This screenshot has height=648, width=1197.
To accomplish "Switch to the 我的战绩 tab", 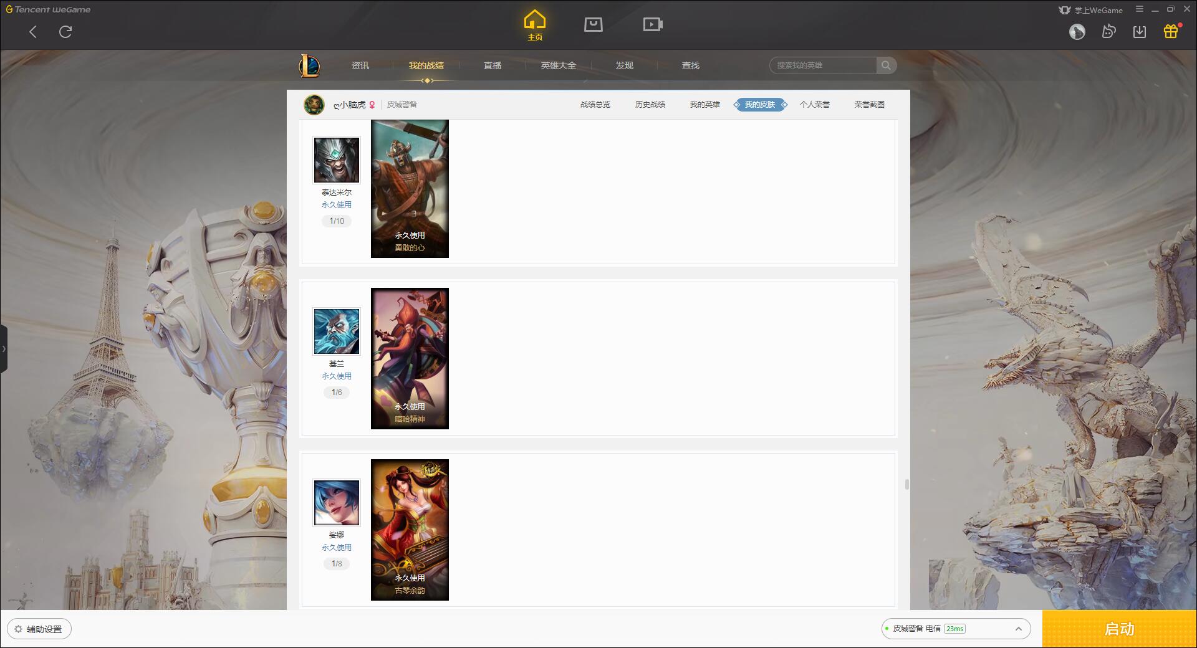I will [426, 65].
